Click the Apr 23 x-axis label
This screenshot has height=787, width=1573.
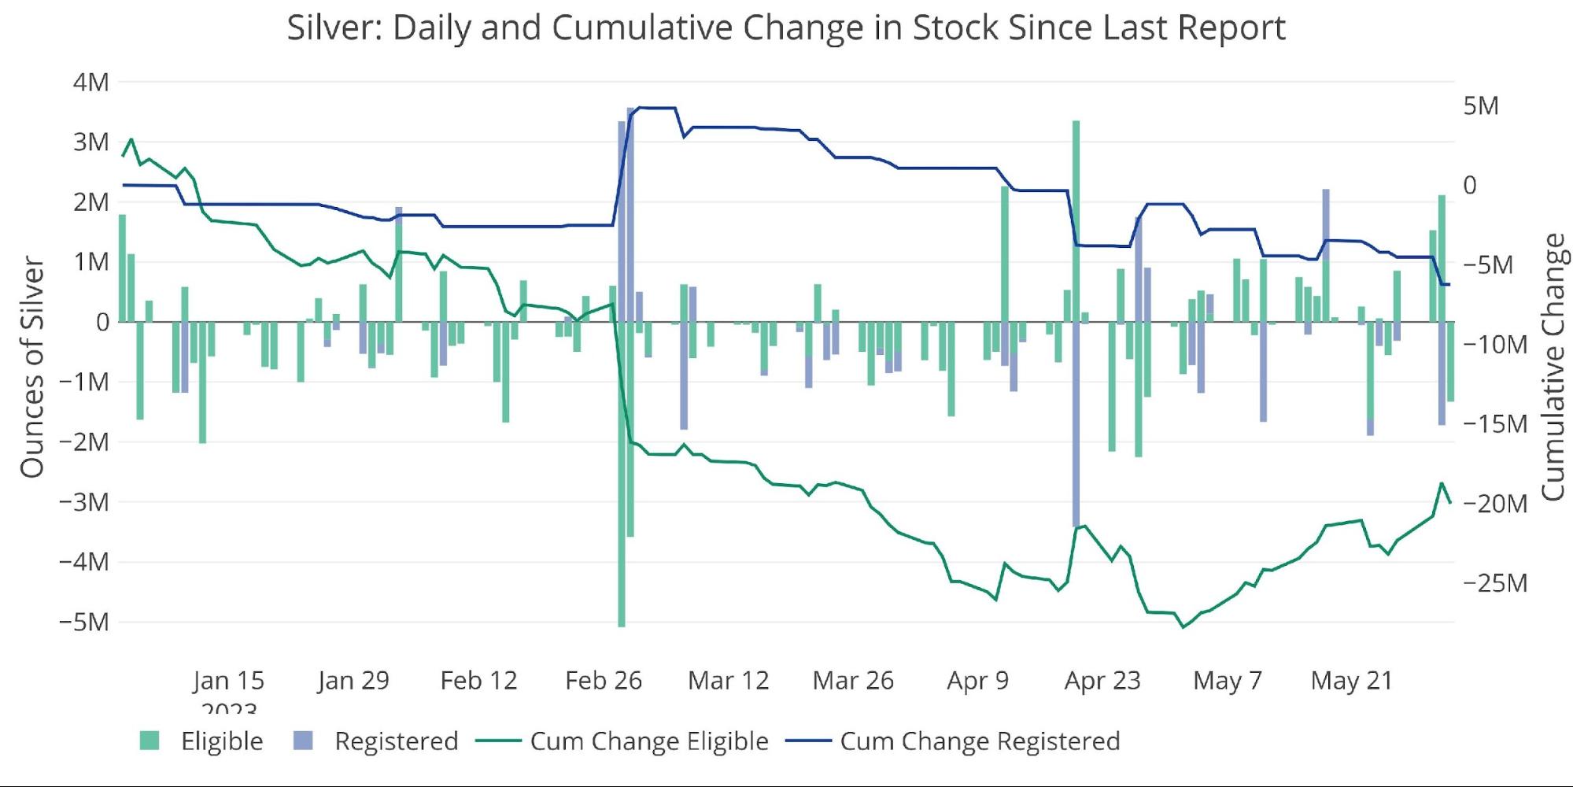[1102, 680]
